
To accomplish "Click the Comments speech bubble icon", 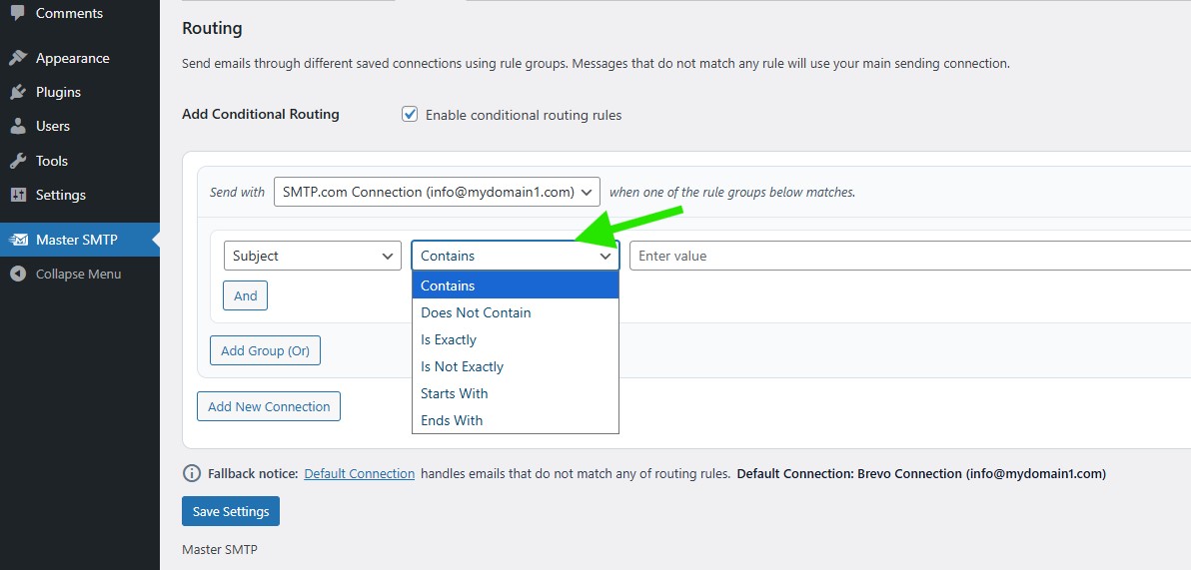I will tap(18, 13).
